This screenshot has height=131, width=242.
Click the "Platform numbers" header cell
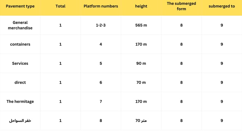click(101, 6)
